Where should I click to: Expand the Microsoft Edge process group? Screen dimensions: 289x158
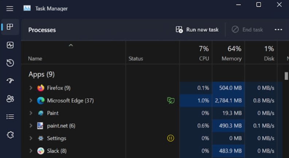coord(31,101)
